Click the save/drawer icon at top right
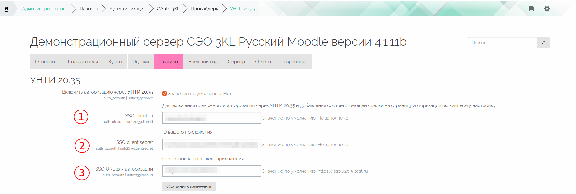 click(x=531, y=9)
